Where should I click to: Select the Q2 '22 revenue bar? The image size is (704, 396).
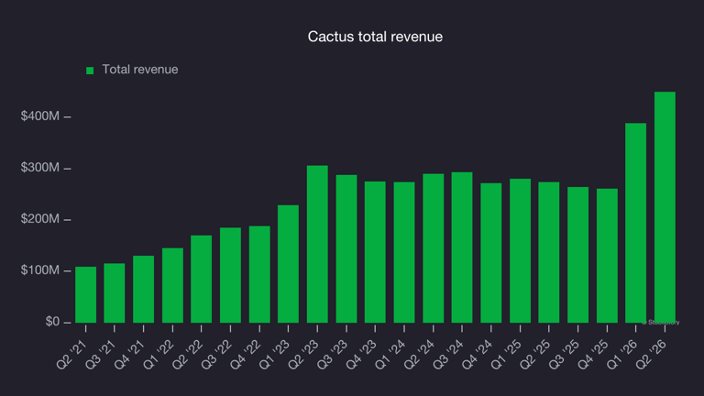(201, 279)
